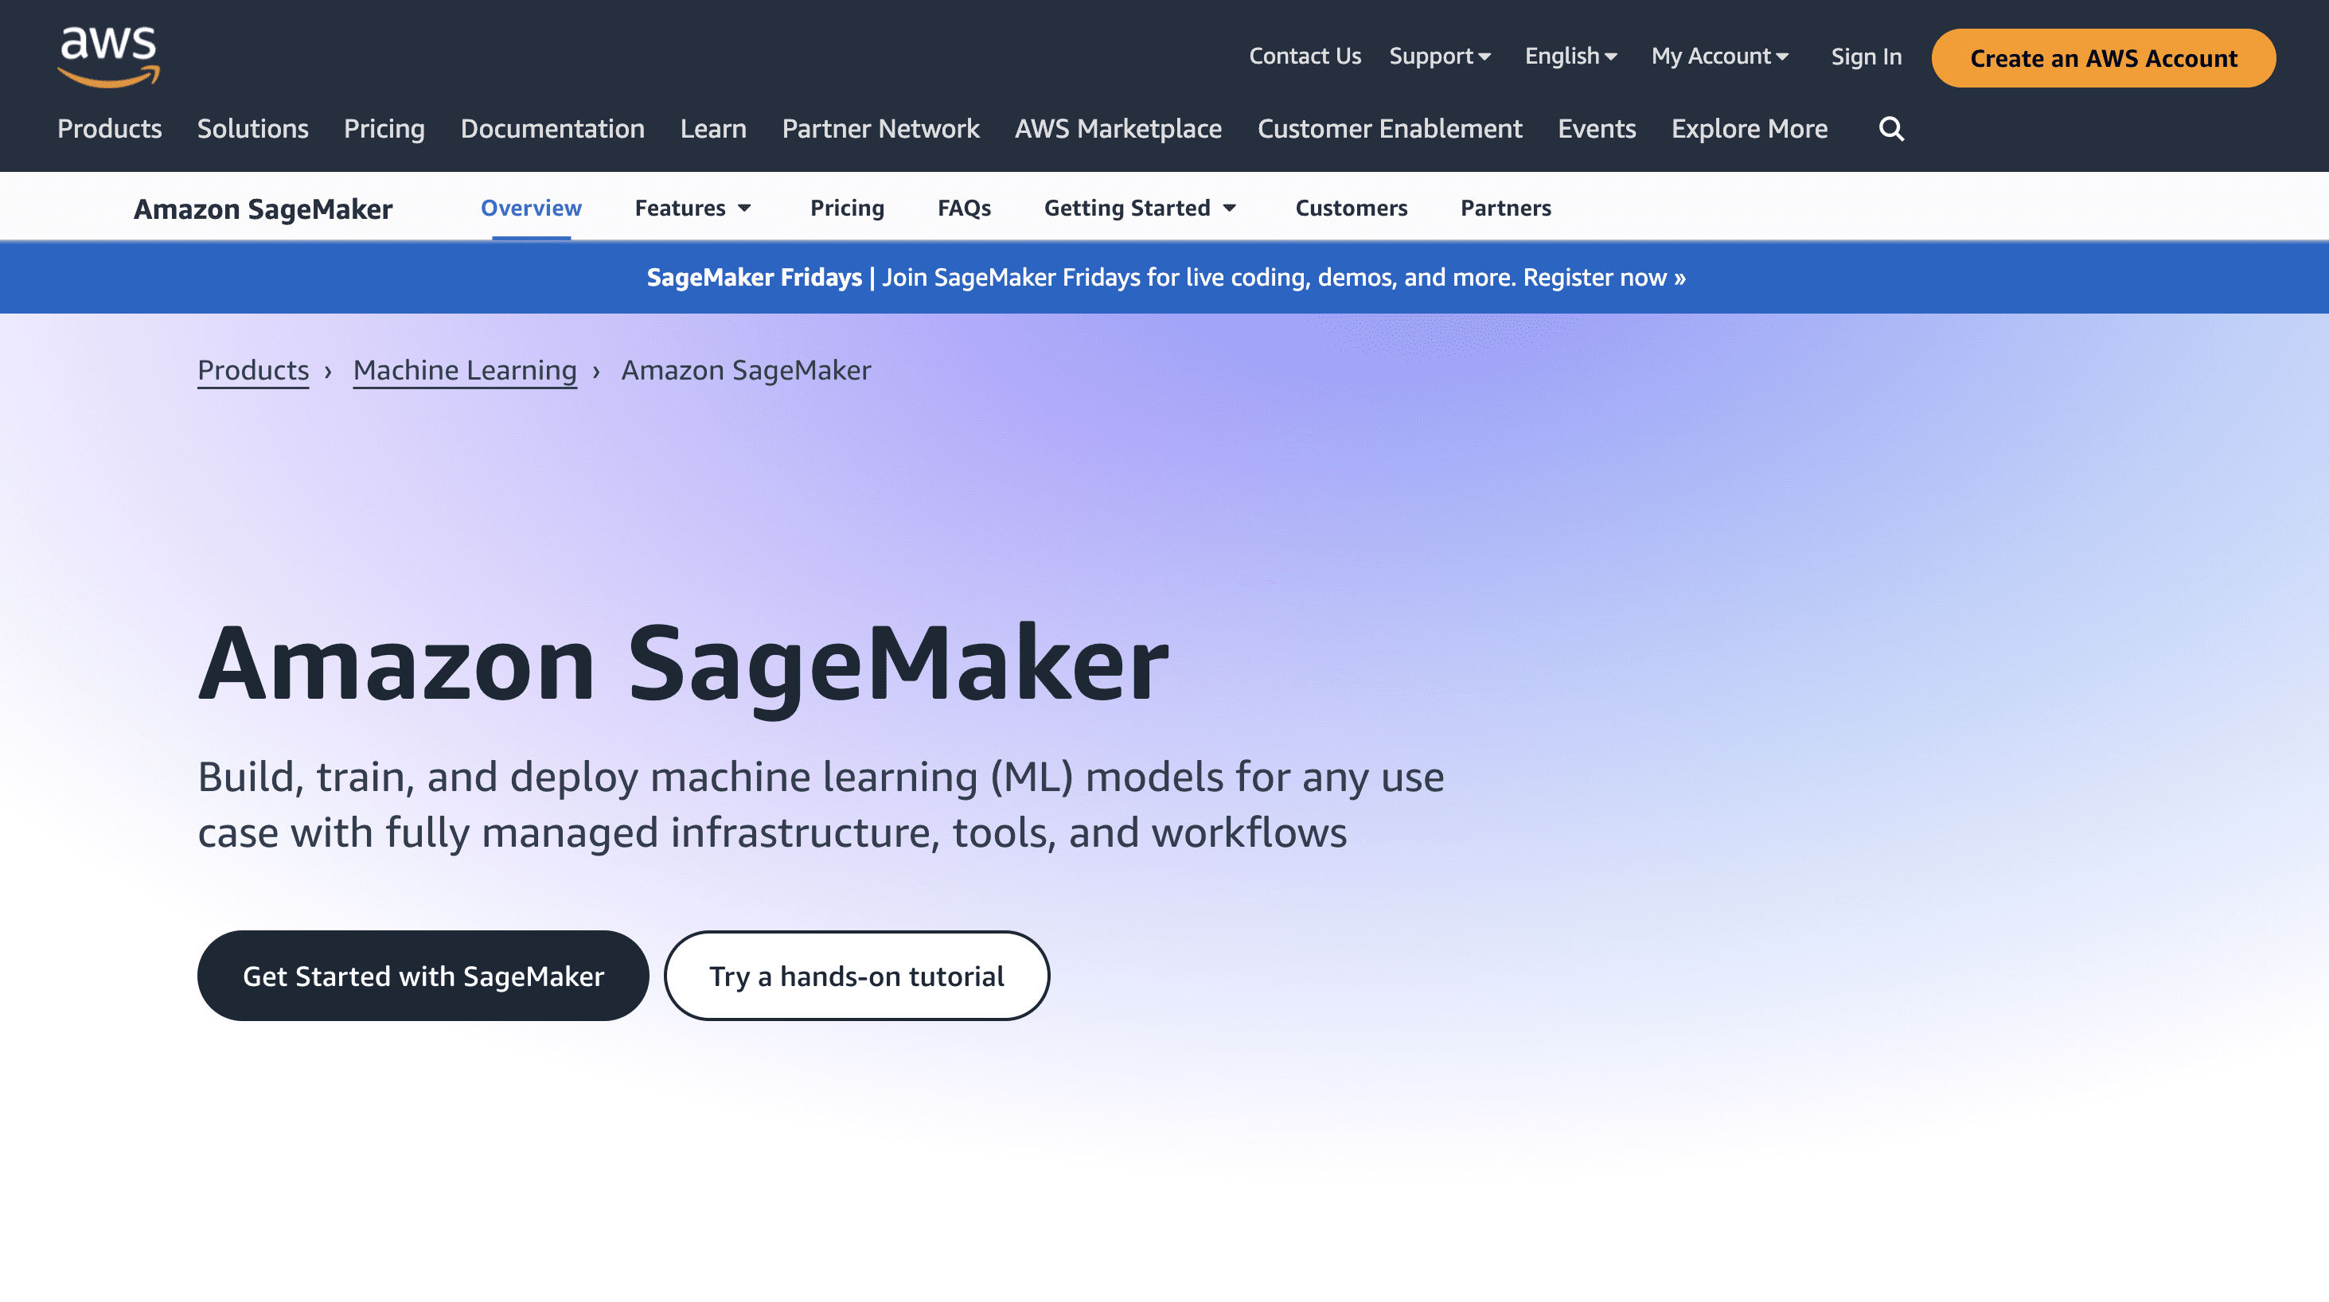
Task: Click the AWS logo
Action: [108, 57]
